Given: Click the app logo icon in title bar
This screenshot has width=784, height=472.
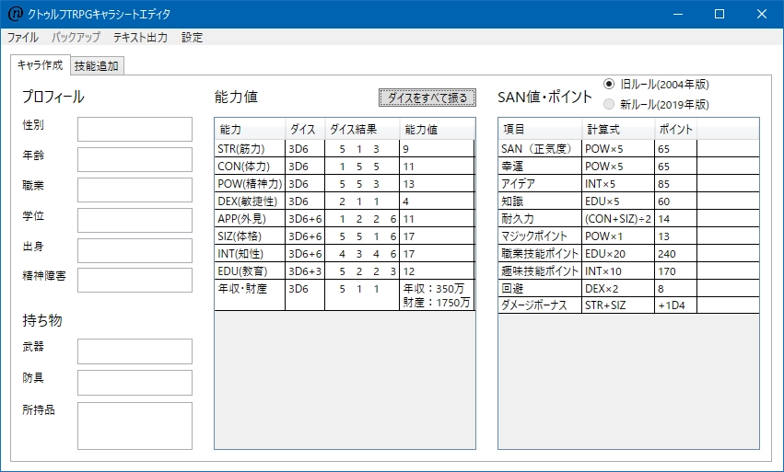Looking at the screenshot, I should click(15, 14).
